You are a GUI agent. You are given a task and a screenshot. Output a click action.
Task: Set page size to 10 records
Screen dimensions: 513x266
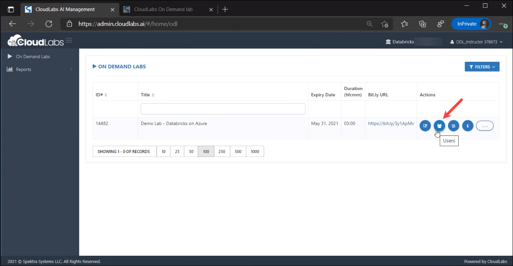163,152
